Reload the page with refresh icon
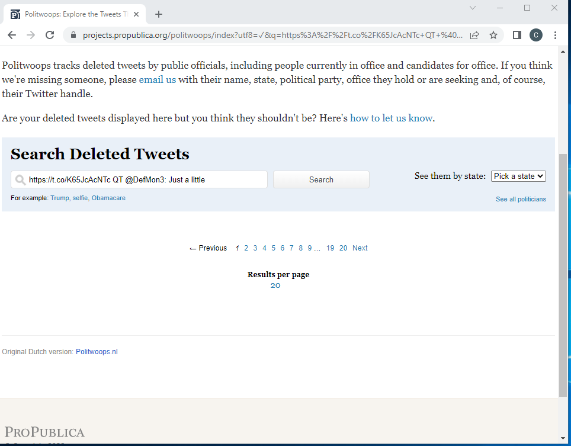The width and height of the screenshot is (571, 446). (50, 35)
